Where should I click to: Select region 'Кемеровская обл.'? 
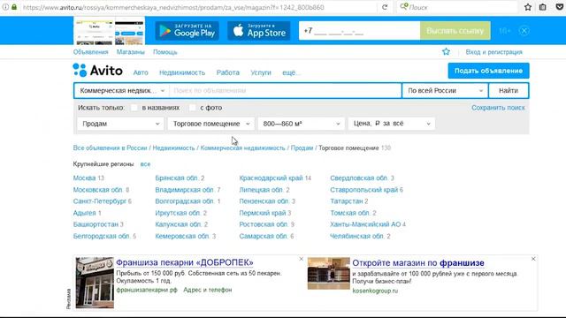[182, 236]
